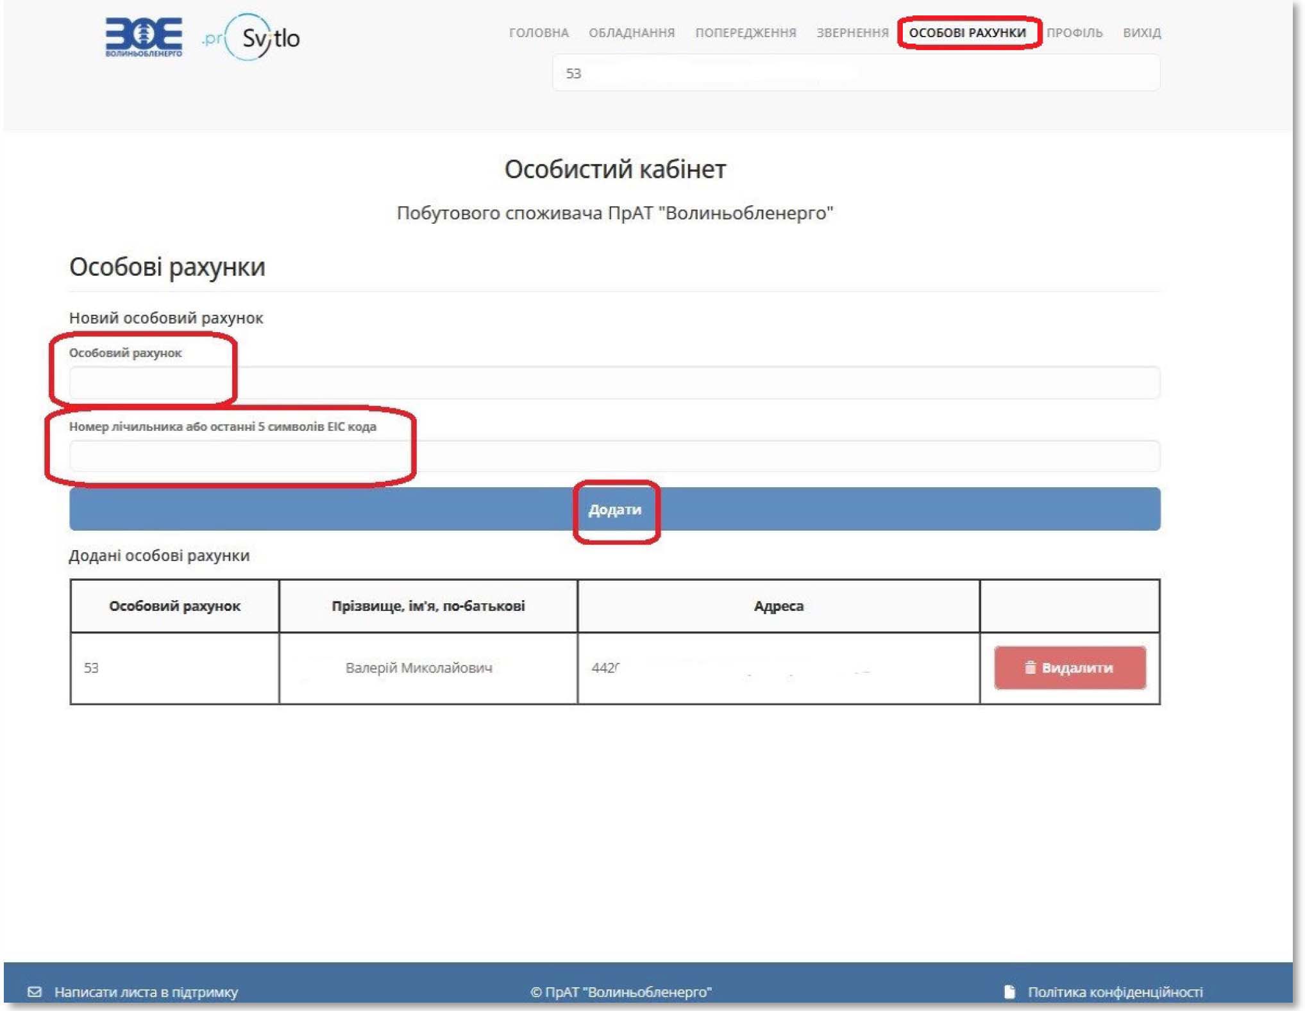Click the account number 53 table cell
This screenshot has height=1011, width=1305.
pos(174,668)
